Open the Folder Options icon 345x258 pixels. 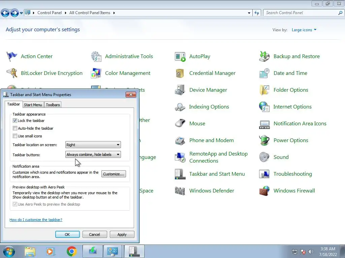(x=264, y=90)
